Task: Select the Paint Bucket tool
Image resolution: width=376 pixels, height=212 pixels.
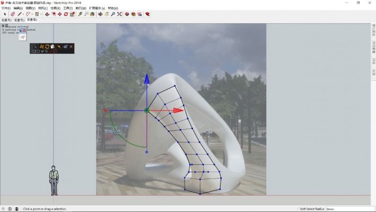Action: tap(92, 14)
